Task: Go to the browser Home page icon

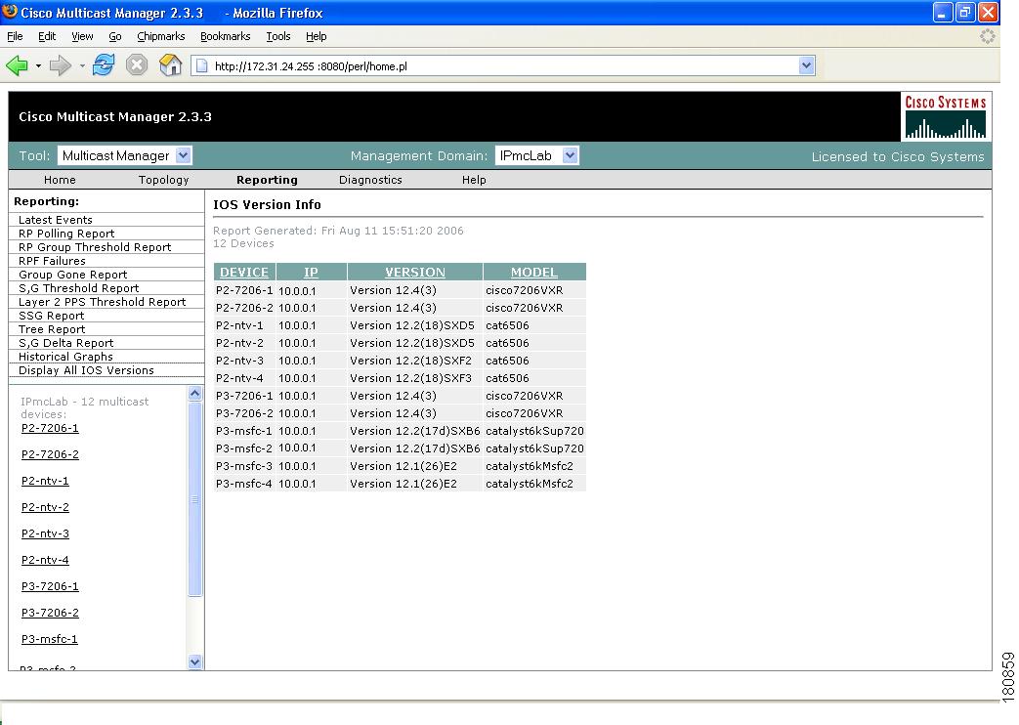Action: 170,65
